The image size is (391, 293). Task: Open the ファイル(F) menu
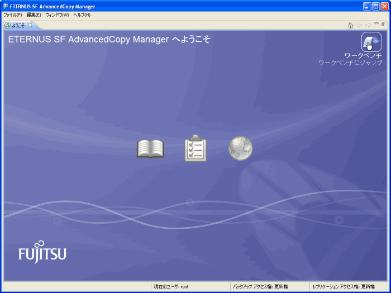tap(13, 15)
